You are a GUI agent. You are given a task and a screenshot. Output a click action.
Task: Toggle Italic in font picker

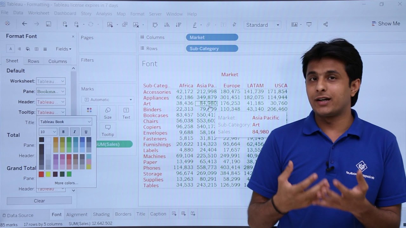pos(75,132)
